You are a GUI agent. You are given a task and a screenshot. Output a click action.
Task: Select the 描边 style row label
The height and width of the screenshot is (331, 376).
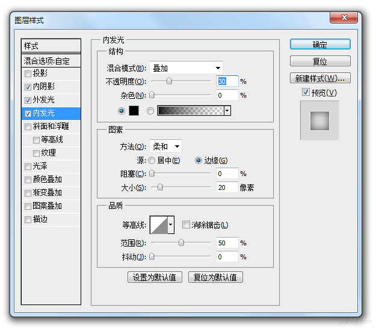(40, 219)
